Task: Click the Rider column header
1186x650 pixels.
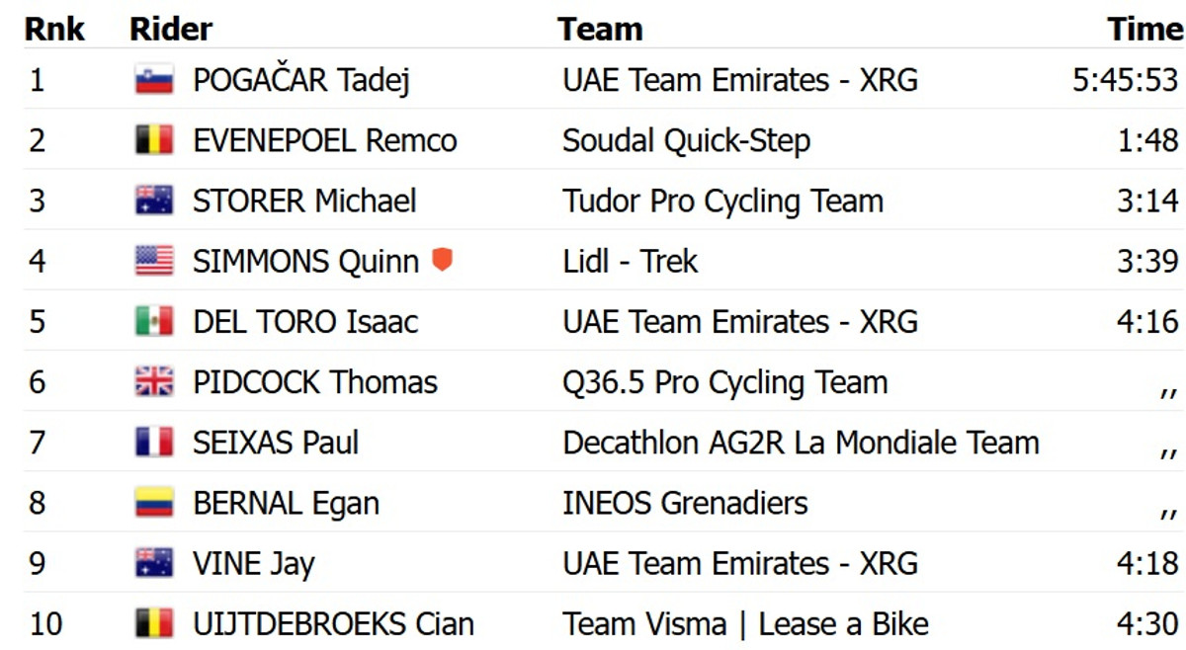Action: [170, 30]
